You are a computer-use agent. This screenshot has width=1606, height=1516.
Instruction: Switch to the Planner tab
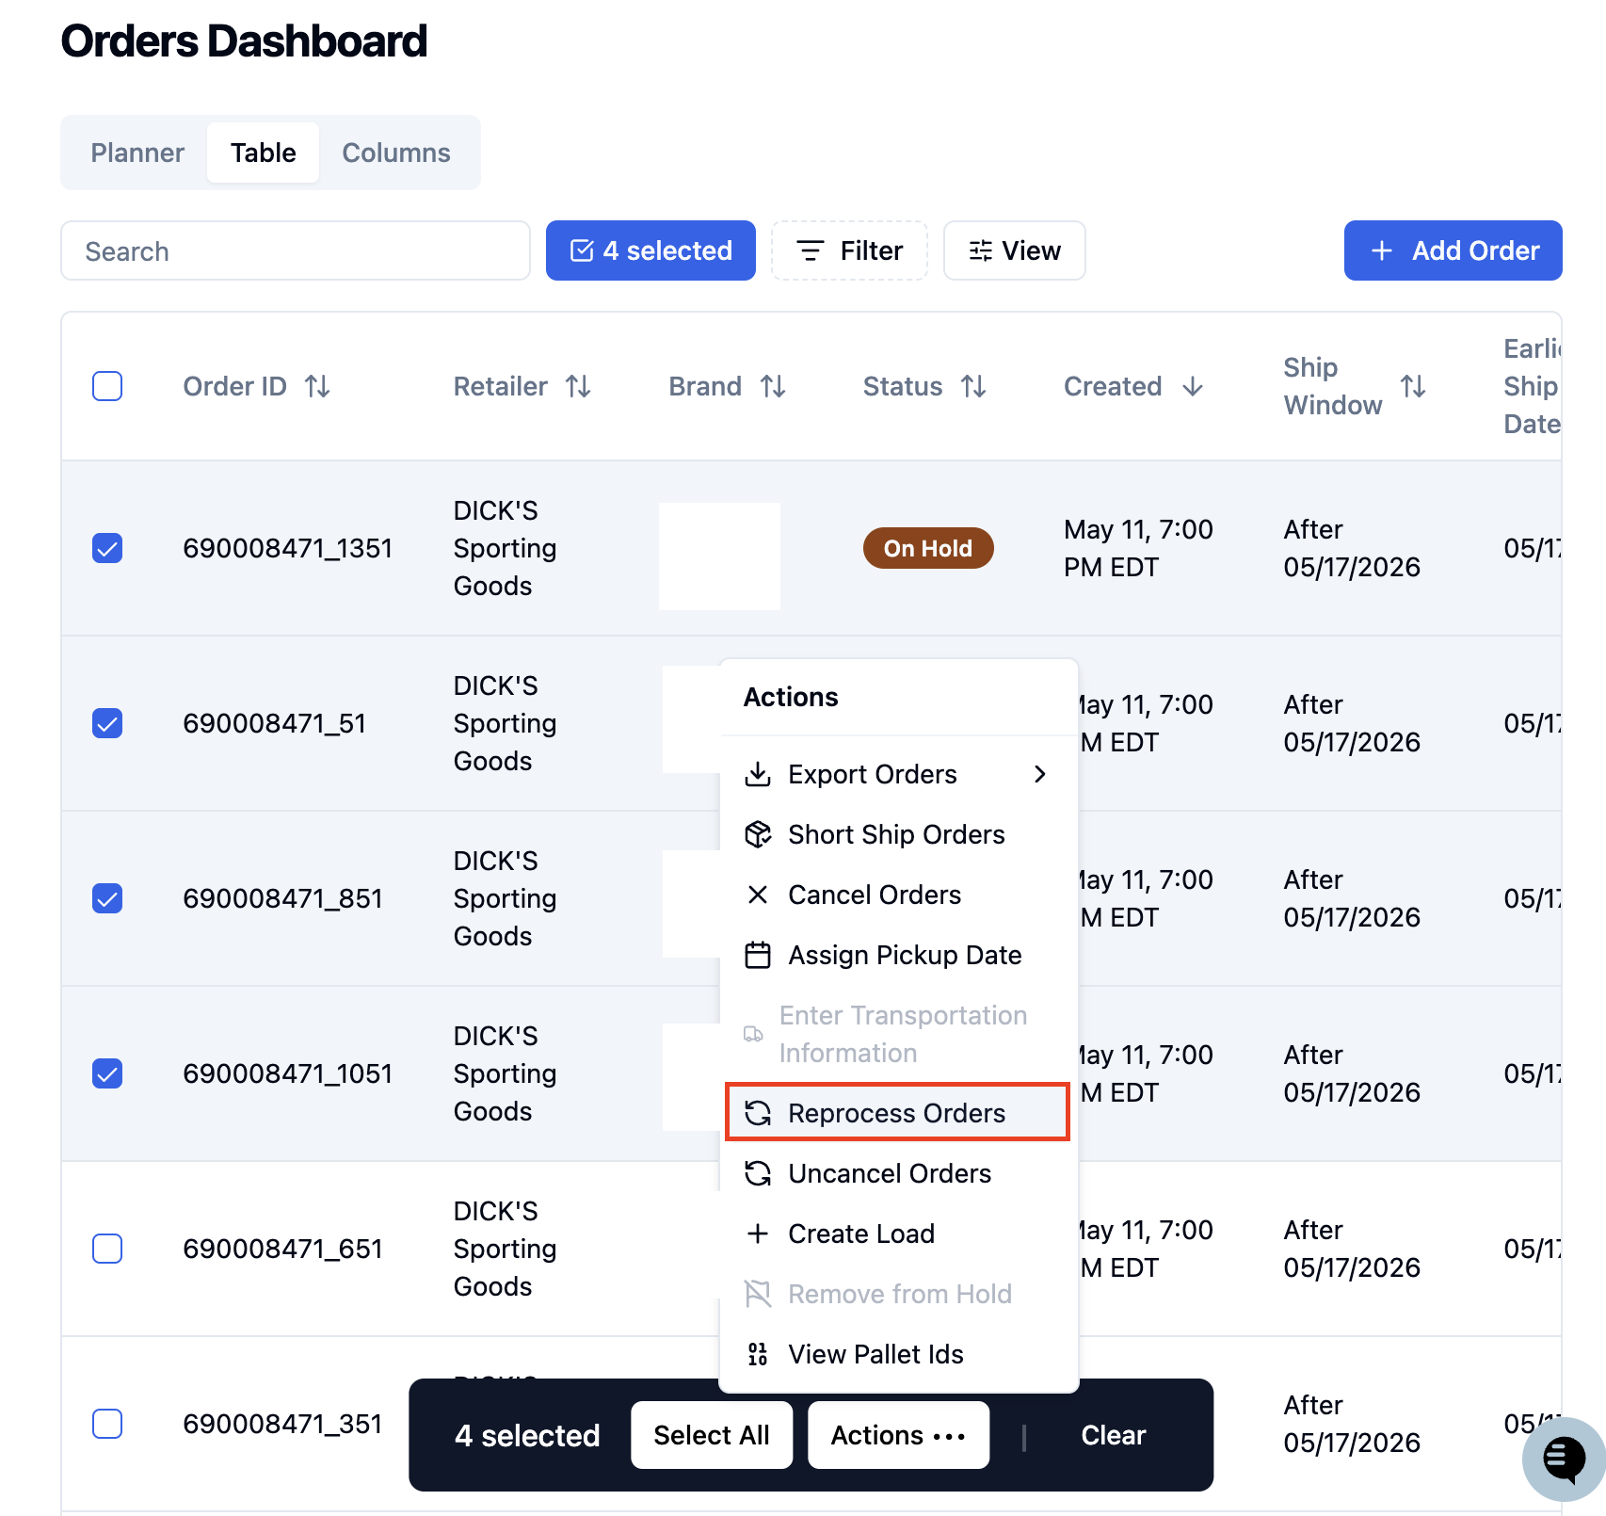click(137, 153)
